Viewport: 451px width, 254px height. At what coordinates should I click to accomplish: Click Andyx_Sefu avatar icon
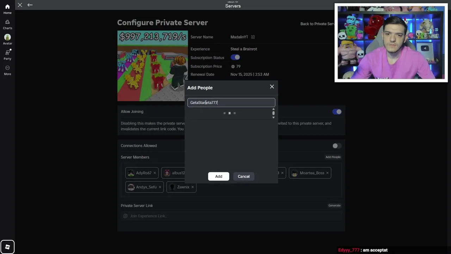click(131, 187)
